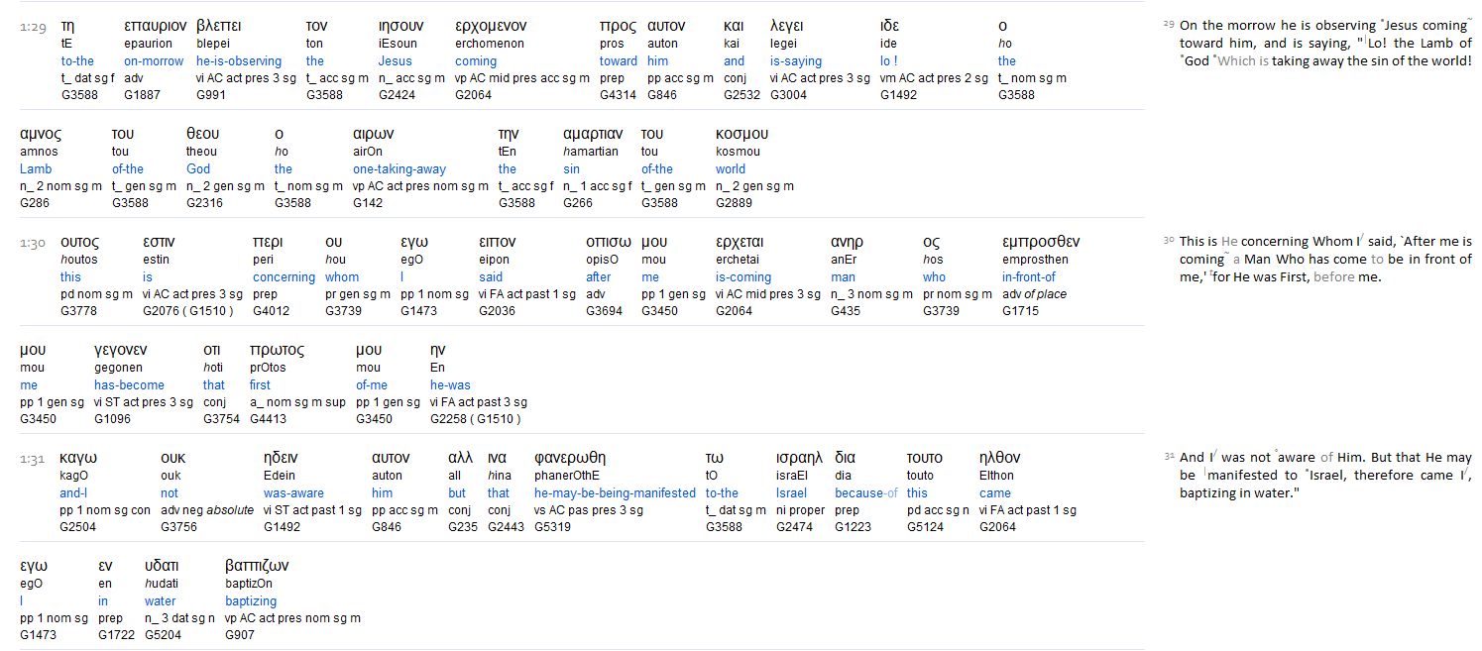Click superscript verse number 30 in translation

1169,240
